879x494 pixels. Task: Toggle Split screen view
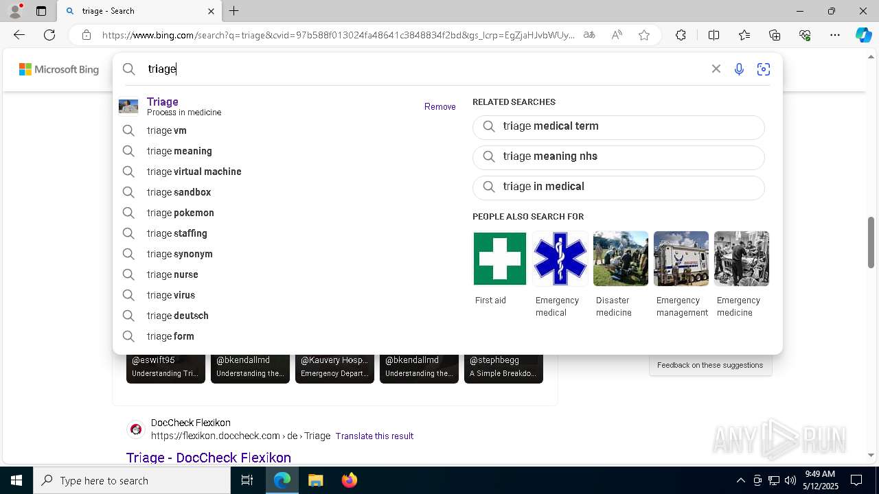(714, 35)
